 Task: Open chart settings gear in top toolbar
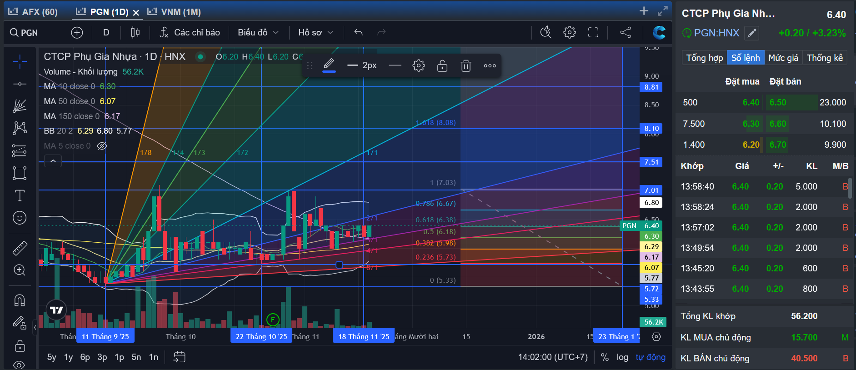(x=570, y=32)
